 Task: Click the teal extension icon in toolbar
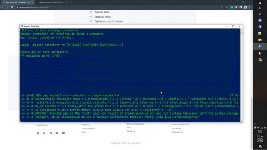[232, 7]
